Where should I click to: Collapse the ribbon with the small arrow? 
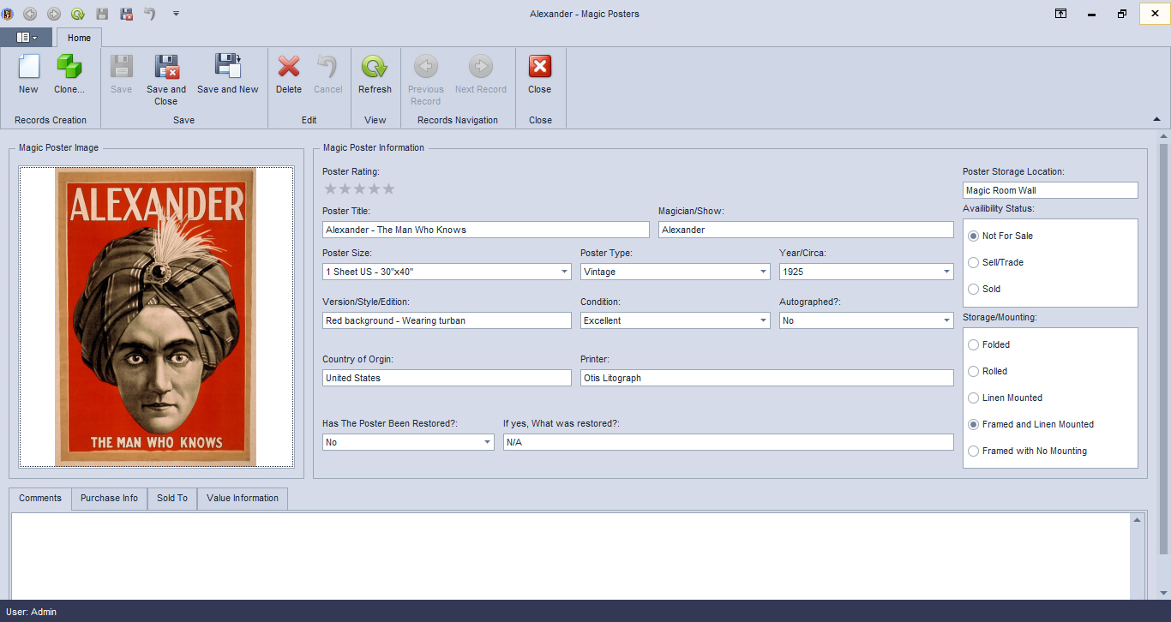click(1156, 119)
